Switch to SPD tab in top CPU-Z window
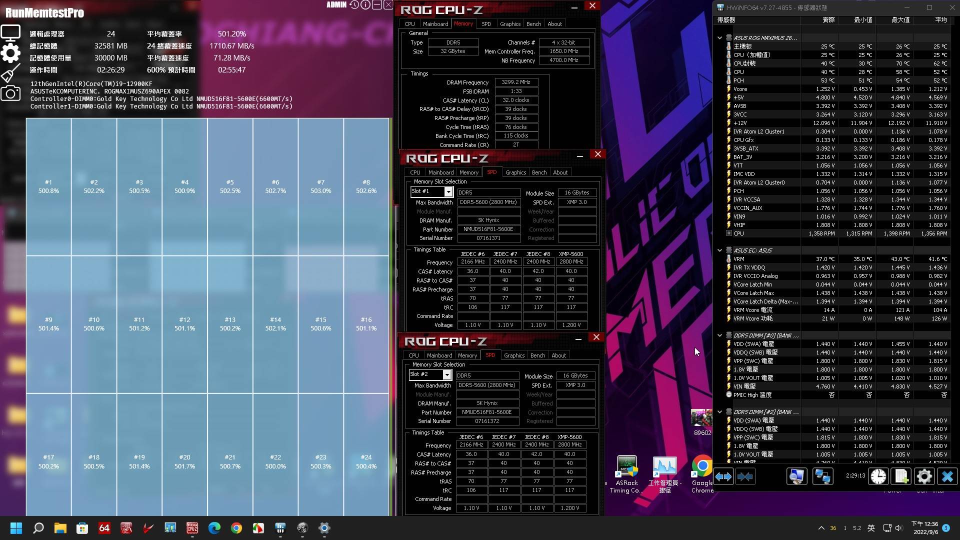The width and height of the screenshot is (960, 540). click(x=486, y=24)
